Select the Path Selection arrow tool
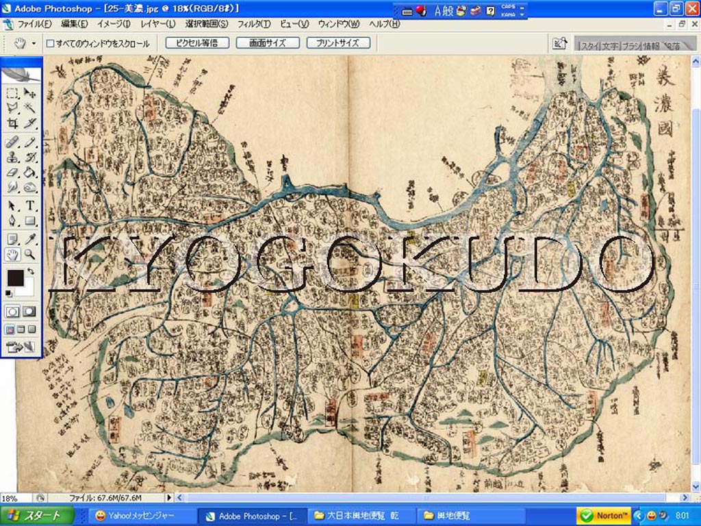This screenshot has height=526, width=701. click(x=12, y=205)
